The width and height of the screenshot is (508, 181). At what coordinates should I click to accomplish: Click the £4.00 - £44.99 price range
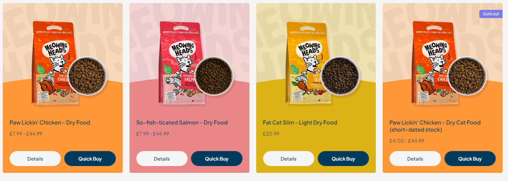click(407, 141)
